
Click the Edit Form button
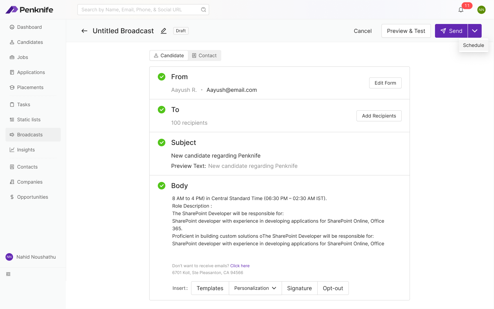(x=385, y=83)
